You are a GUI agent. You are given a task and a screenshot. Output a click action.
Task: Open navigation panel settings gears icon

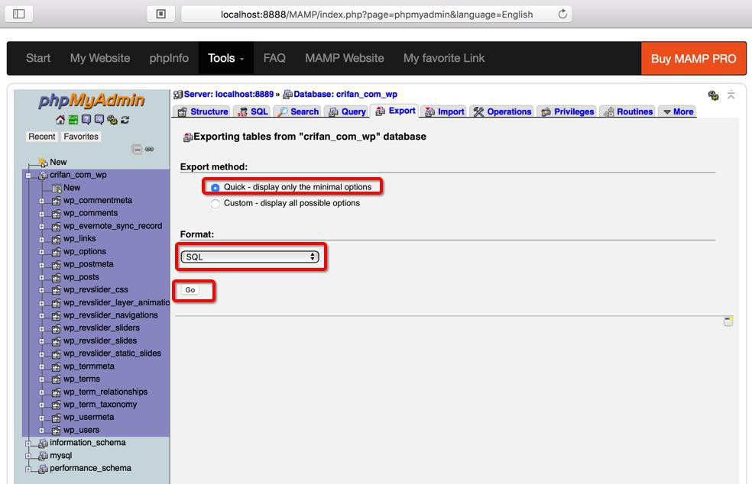click(x=112, y=120)
